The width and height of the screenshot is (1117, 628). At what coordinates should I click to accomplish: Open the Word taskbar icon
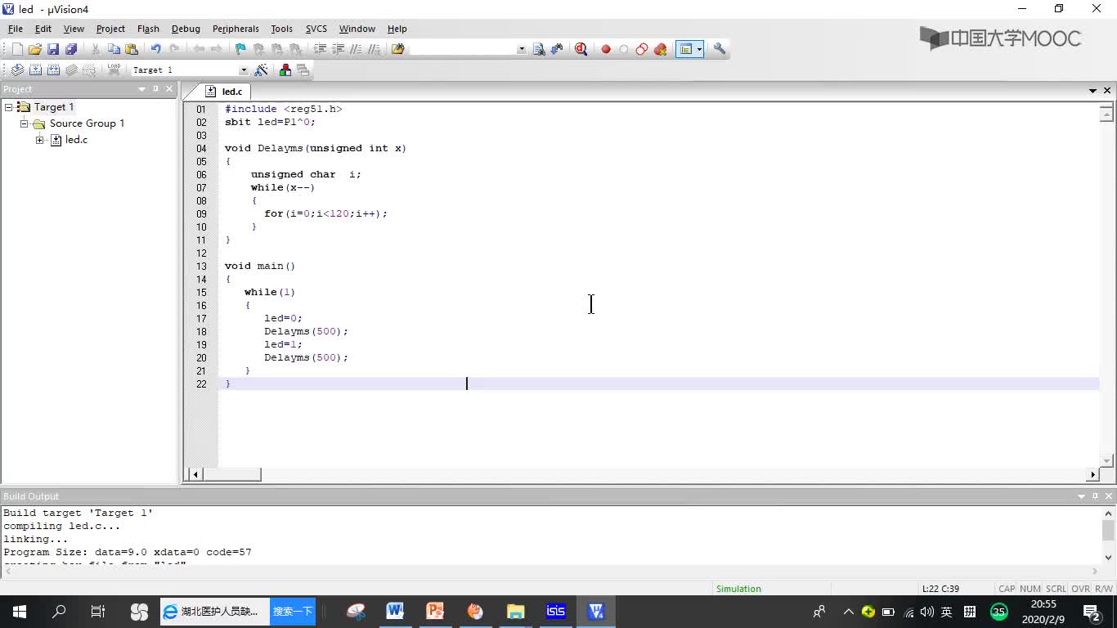click(x=395, y=612)
